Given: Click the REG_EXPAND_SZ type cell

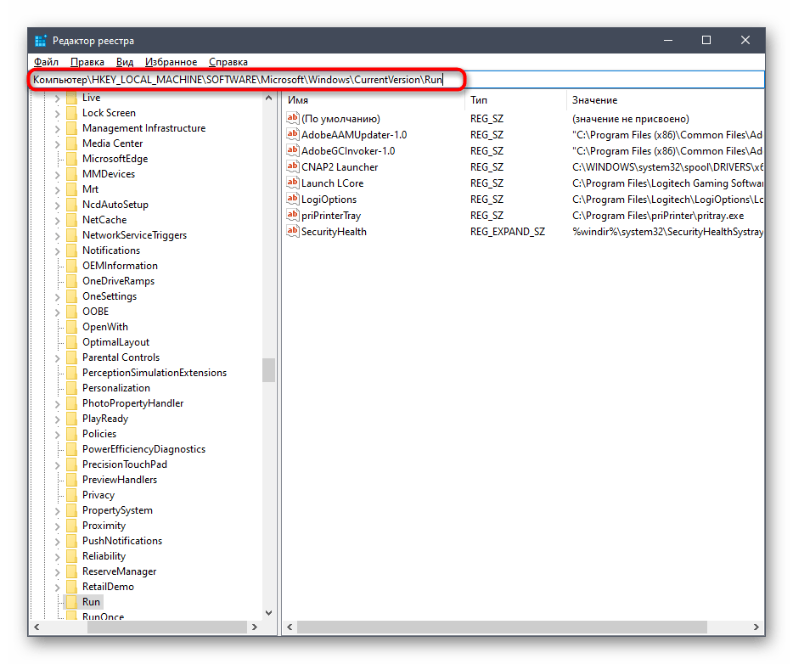Looking at the screenshot, I should pos(508,232).
